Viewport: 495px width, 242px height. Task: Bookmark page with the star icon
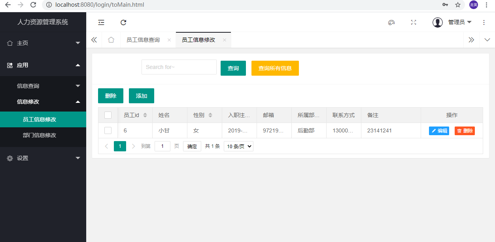[458, 5]
